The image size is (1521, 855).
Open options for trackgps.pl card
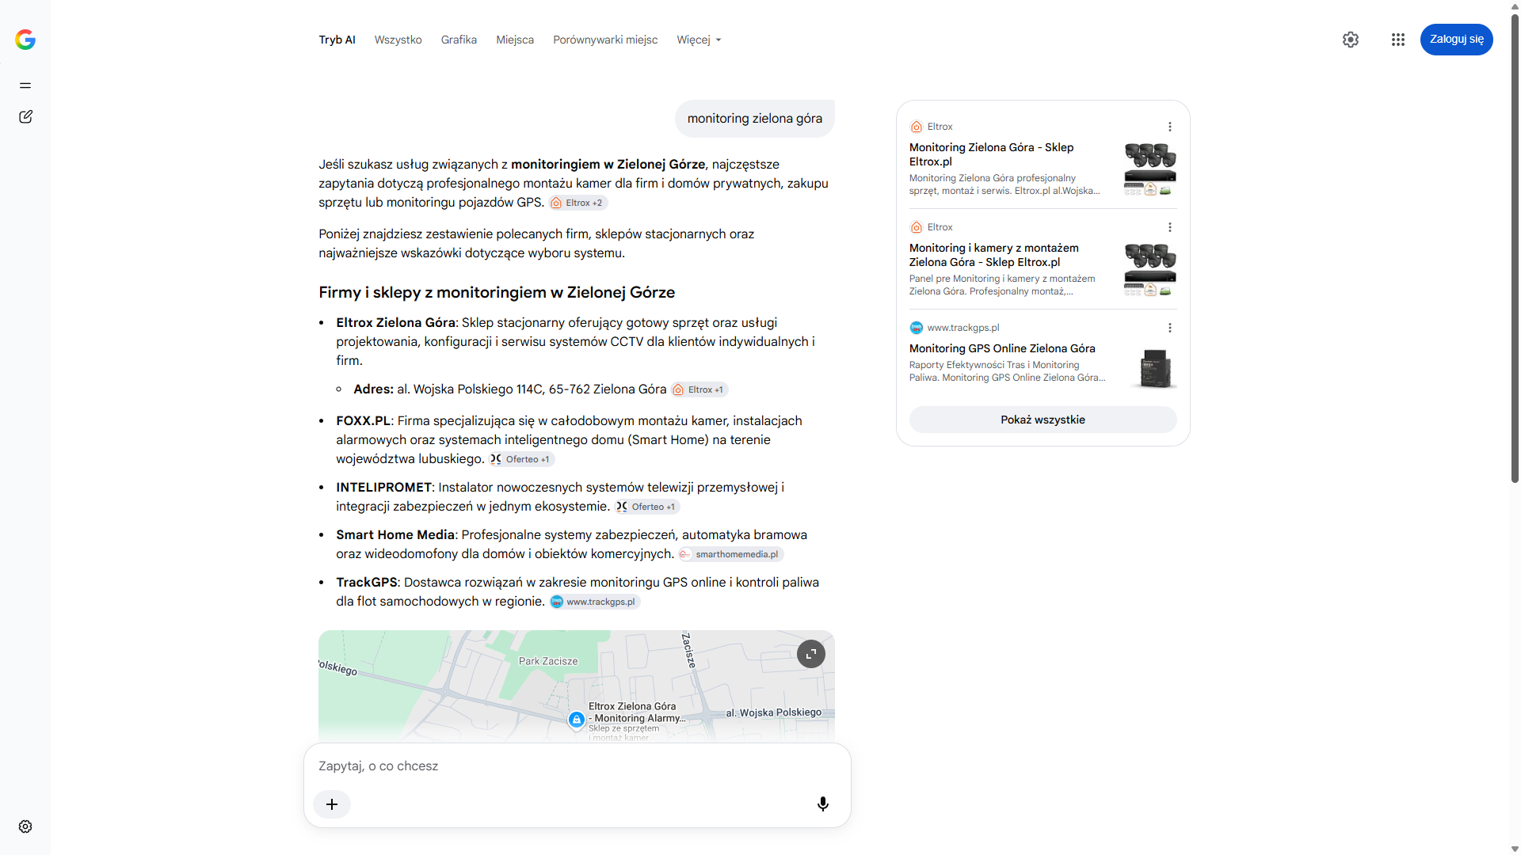pyautogui.click(x=1170, y=328)
